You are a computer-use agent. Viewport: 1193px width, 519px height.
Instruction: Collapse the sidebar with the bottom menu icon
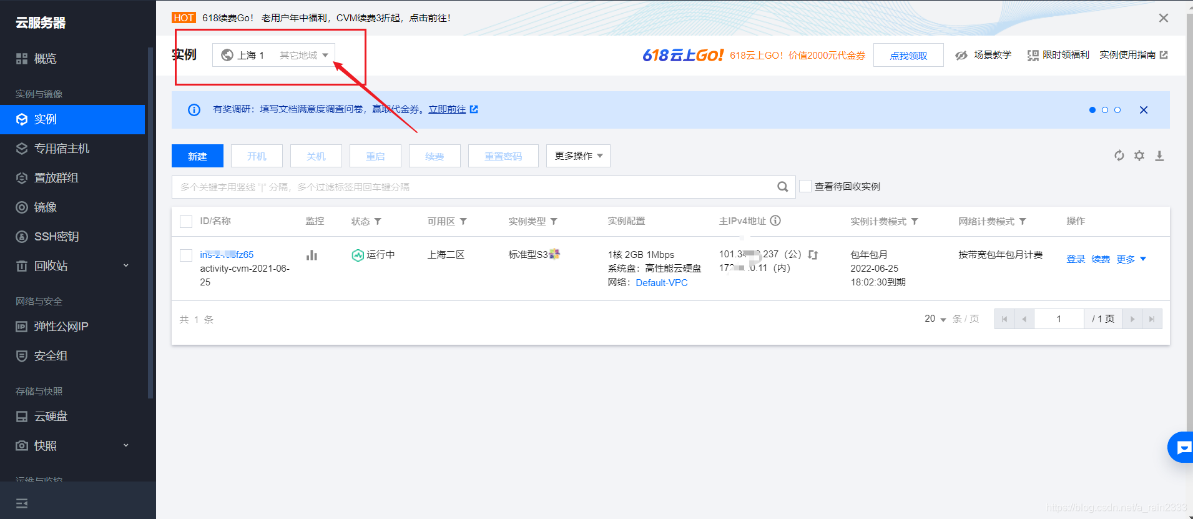[22, 503]
